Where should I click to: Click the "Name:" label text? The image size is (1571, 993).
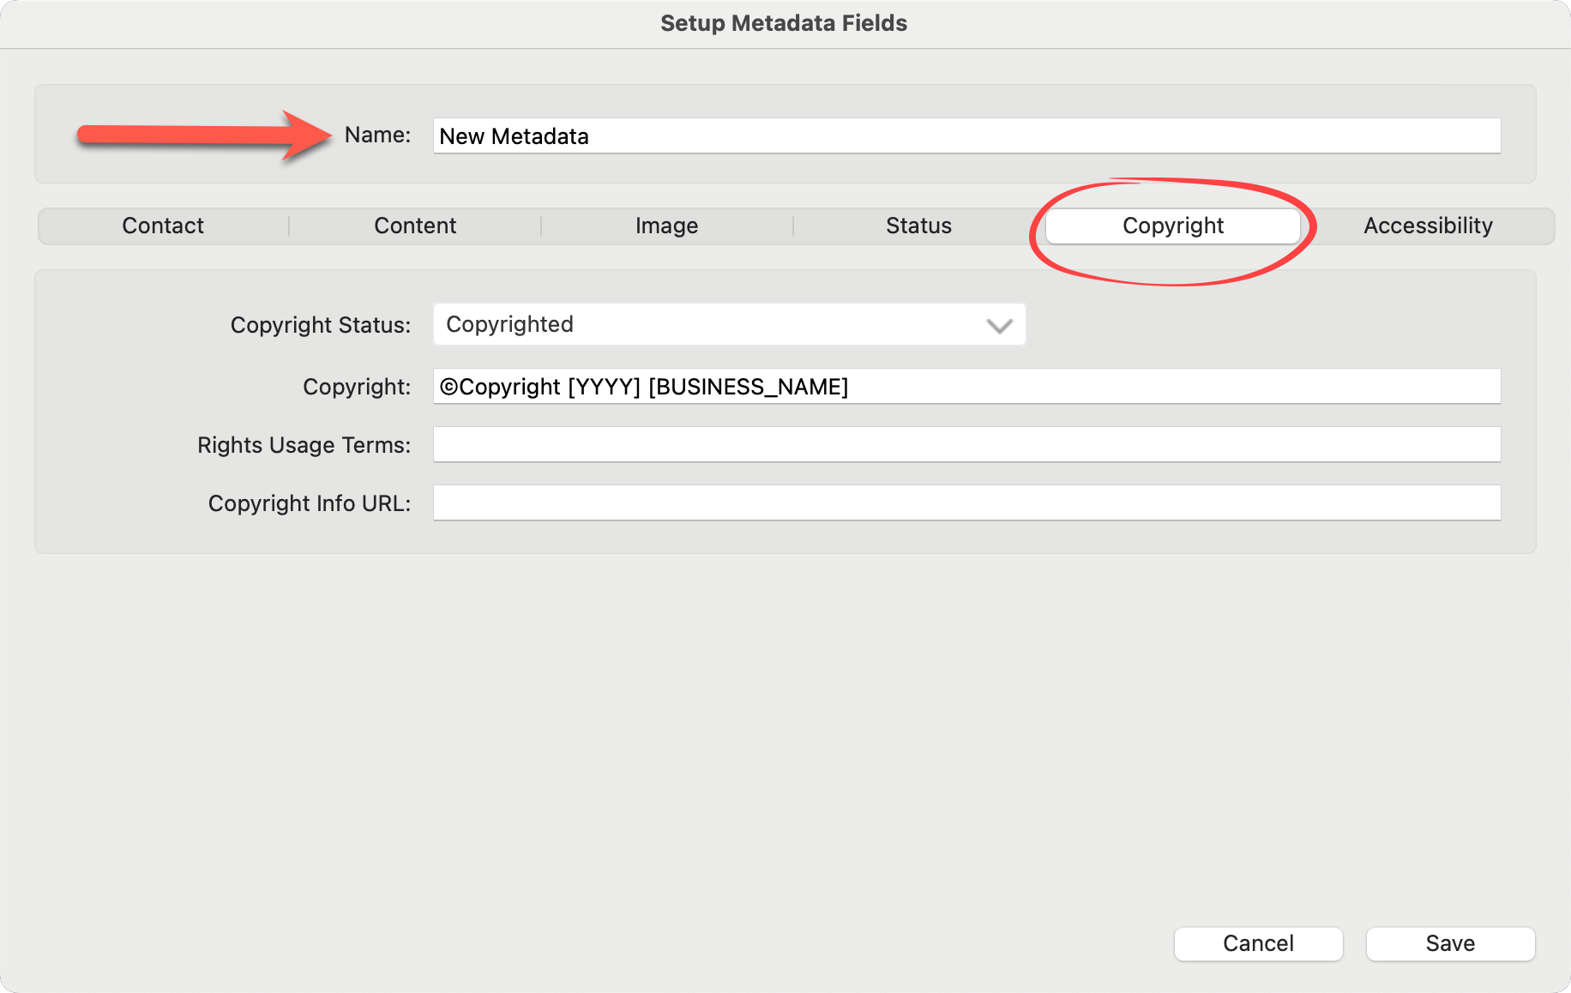pyautogui.click(x=377, y=135)
